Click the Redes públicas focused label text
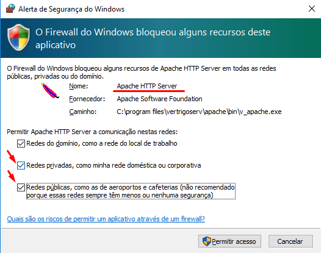The height and width of the screenshot is (253, 321). coord(131,191)
